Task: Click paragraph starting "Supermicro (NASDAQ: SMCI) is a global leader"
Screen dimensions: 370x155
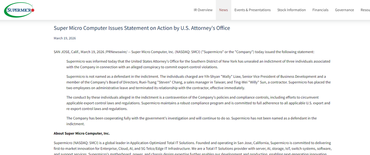Action: point(192,146)
